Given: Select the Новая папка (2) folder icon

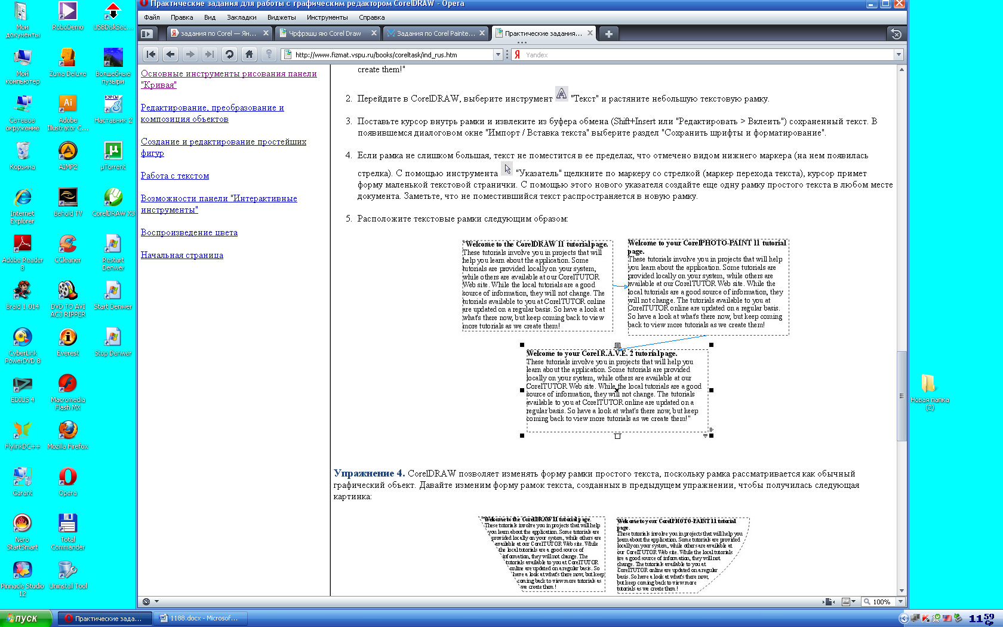Looking at the screenshot, I should point(929,391).
